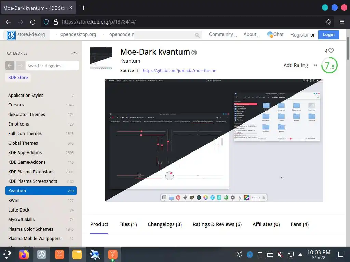Viewport: 350px width, 262px height.
Task: Click the notifications bell tray icon
Action: click(x=240, y=254)
